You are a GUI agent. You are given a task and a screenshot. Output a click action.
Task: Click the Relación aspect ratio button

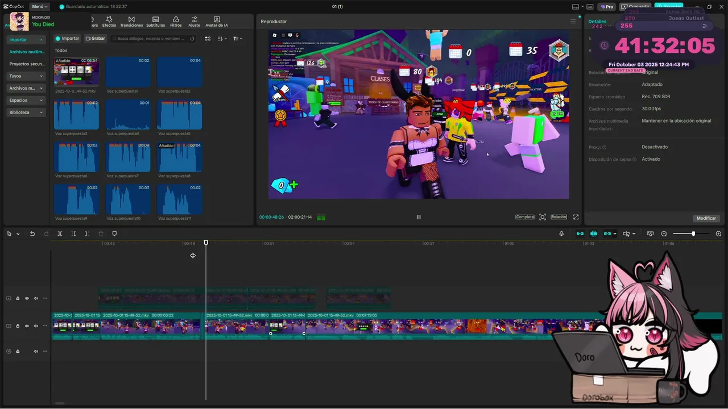click(559, 217)
